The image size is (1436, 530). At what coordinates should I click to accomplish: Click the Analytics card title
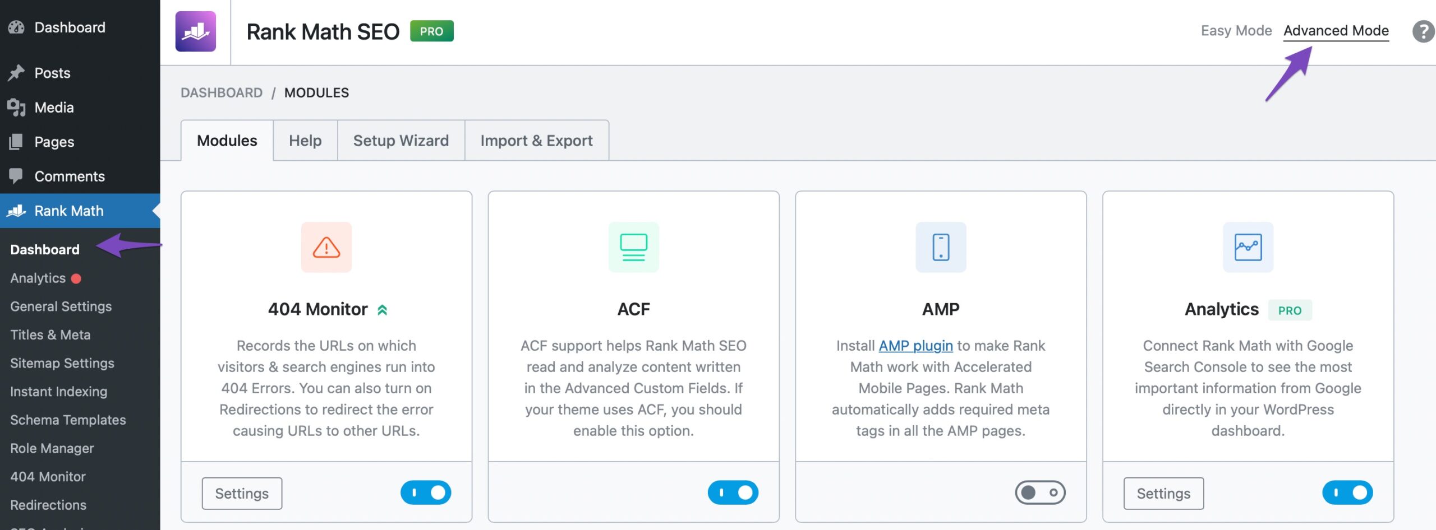1222,309
